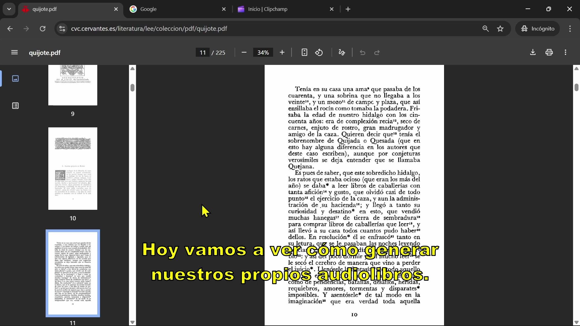
Task: Toggle the PDF sidebar menu
Action: [14, 53]
